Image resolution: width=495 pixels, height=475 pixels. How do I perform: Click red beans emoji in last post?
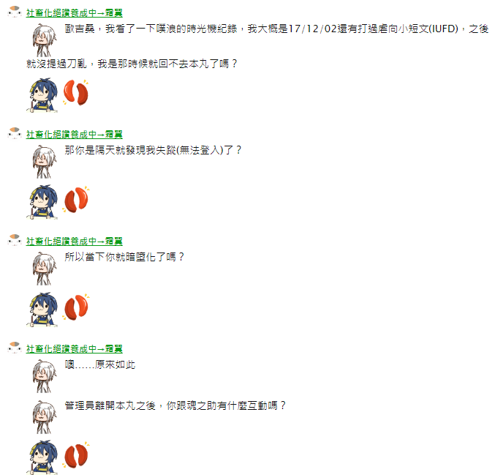[x=76, y=455]
